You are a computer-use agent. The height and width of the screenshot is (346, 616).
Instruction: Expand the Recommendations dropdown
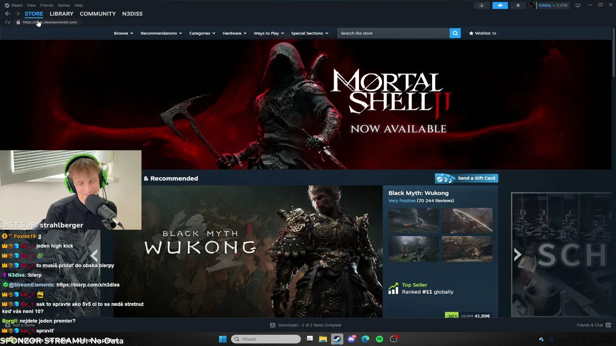coord(161,33)
